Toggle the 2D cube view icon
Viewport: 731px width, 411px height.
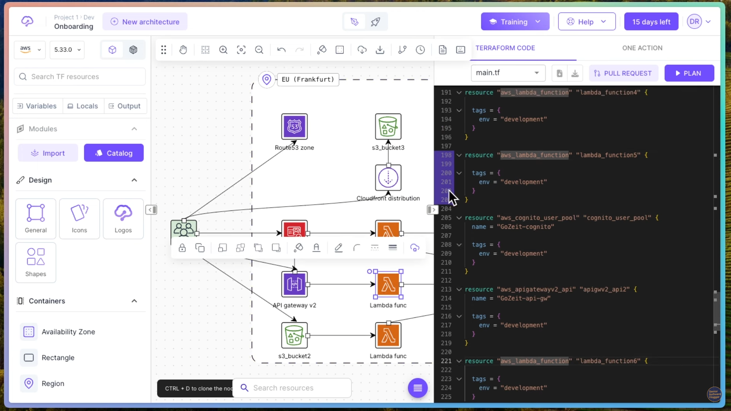[x=112, y=50]
